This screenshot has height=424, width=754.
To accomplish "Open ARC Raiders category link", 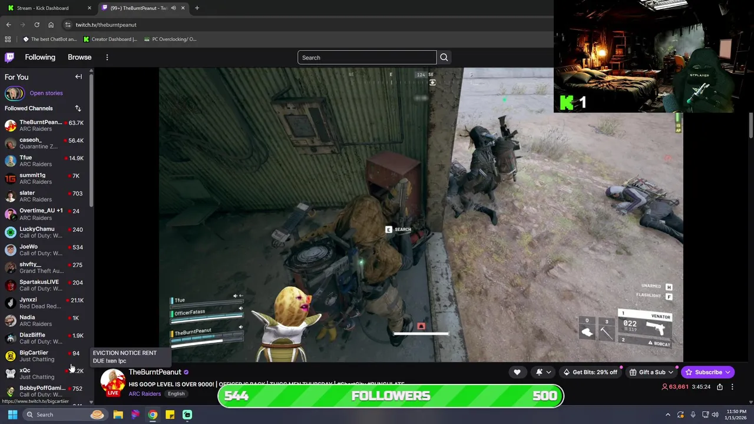I will 145,394.
